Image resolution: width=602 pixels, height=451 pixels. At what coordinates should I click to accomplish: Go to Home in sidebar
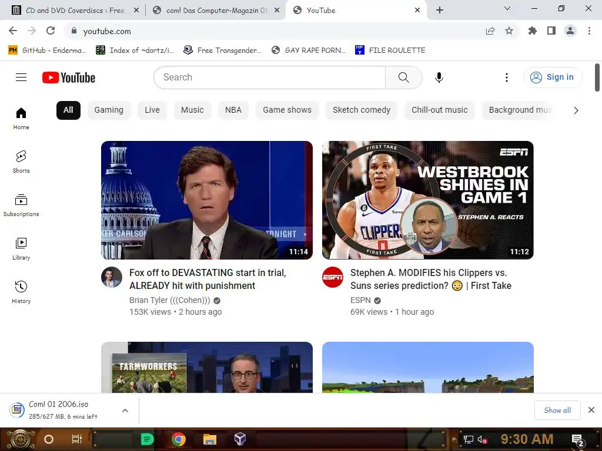click(x=21, y=119)
